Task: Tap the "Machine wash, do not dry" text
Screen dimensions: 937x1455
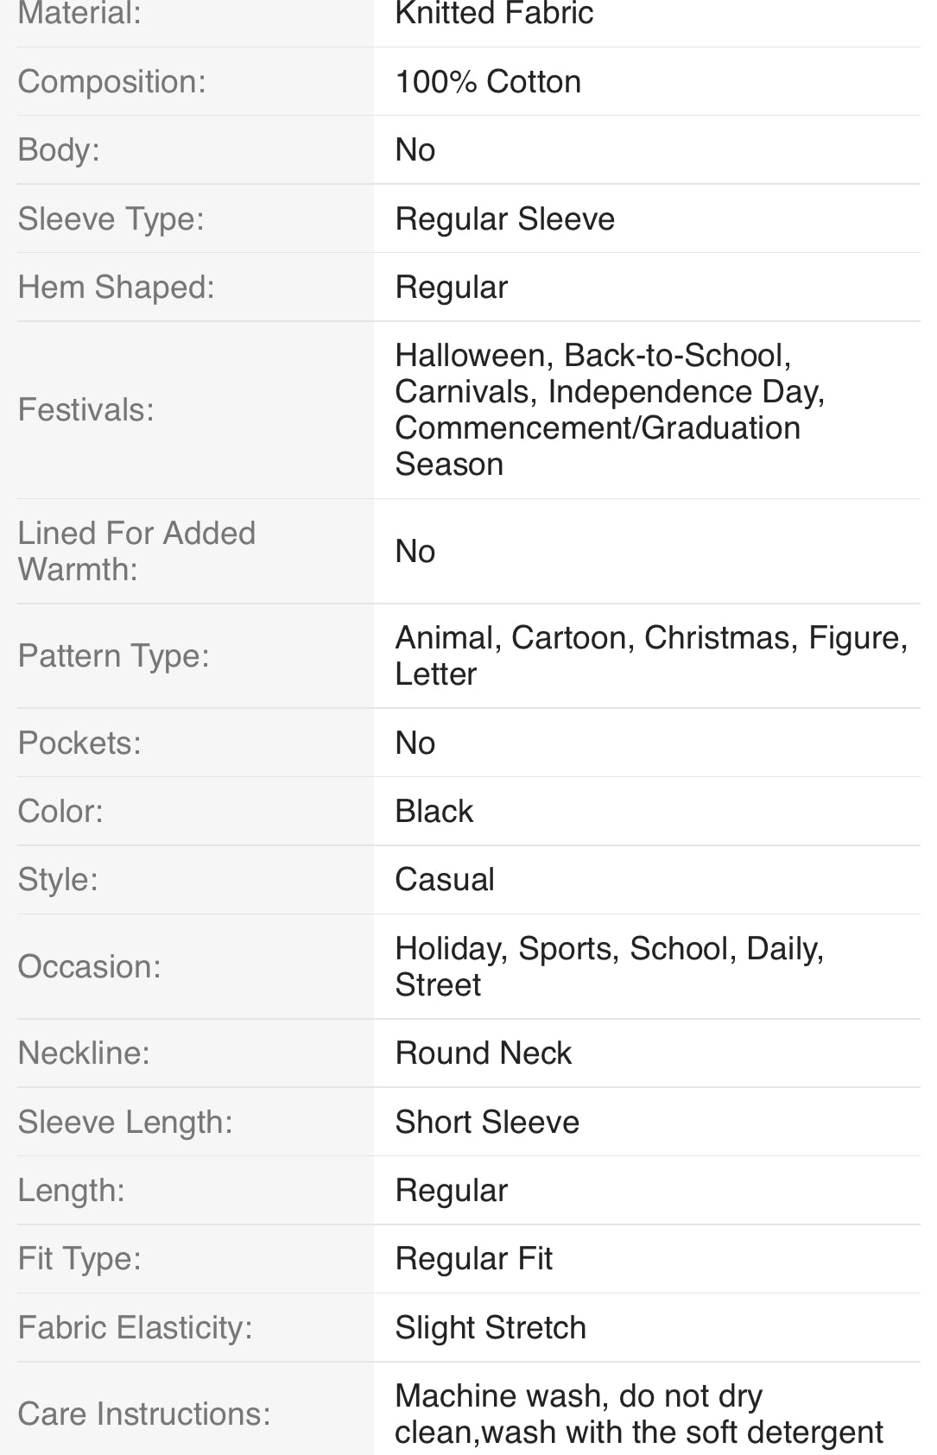Action: point(579,1396)
